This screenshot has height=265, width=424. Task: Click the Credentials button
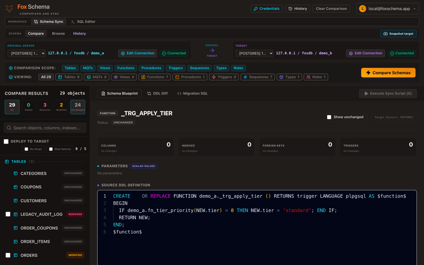(267, 9)
